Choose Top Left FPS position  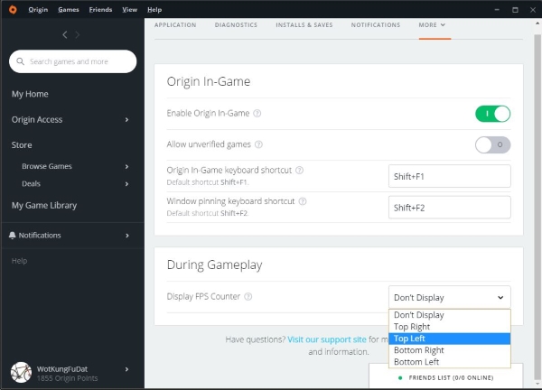[x=449, y=339]
